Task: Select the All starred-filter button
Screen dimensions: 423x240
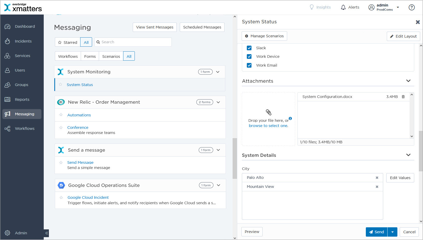Action: point(86,42)
